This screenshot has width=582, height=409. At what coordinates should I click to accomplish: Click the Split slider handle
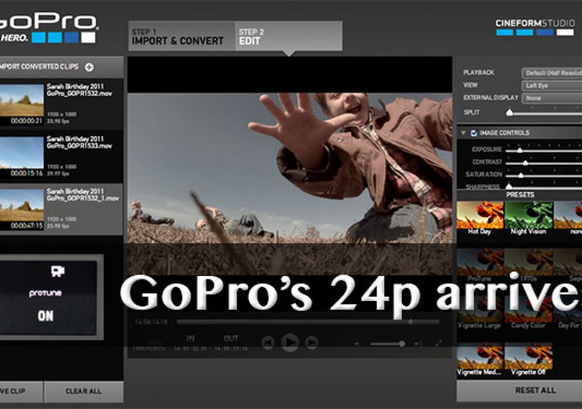(510, 112)
